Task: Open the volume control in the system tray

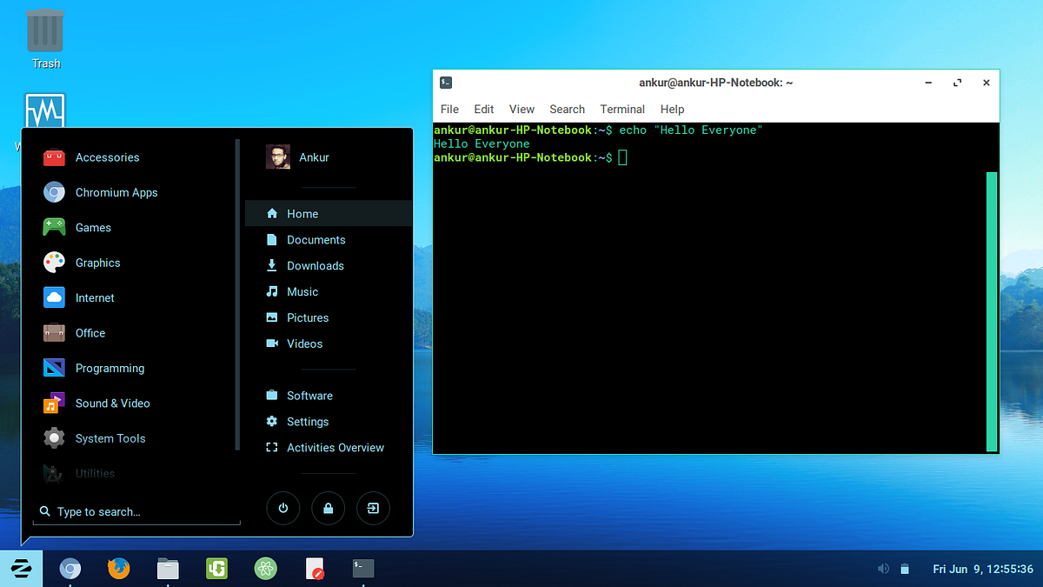Action: tap(884, 569)
